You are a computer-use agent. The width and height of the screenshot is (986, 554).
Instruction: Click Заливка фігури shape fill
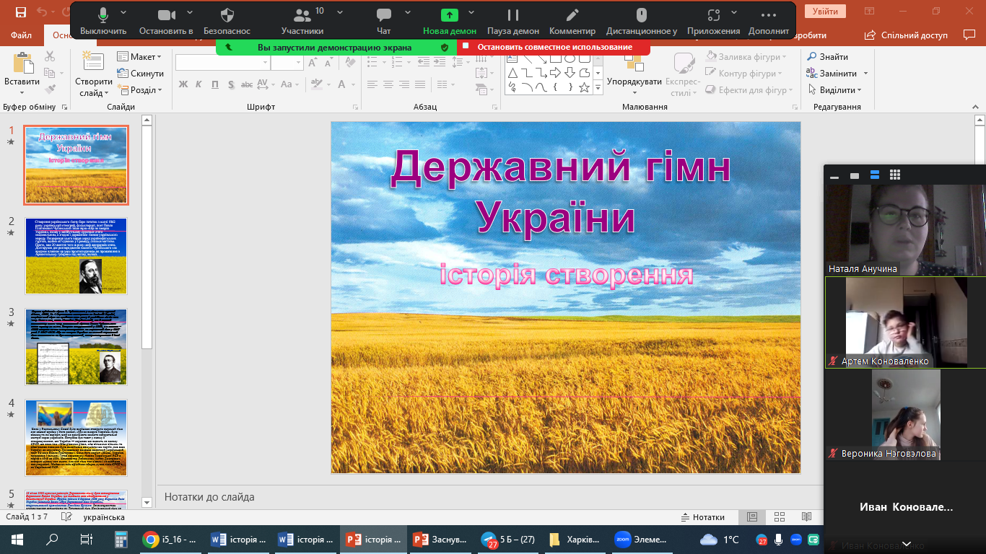746,57
